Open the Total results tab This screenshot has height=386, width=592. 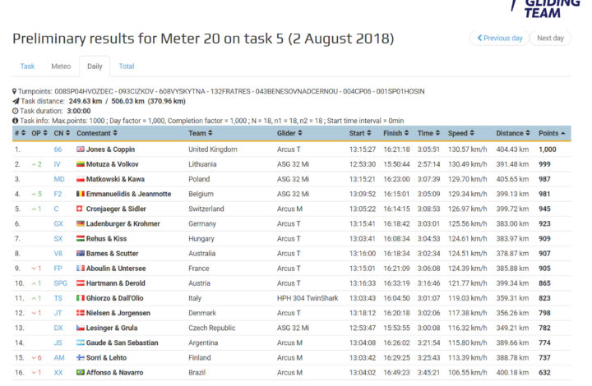point(127,67)
